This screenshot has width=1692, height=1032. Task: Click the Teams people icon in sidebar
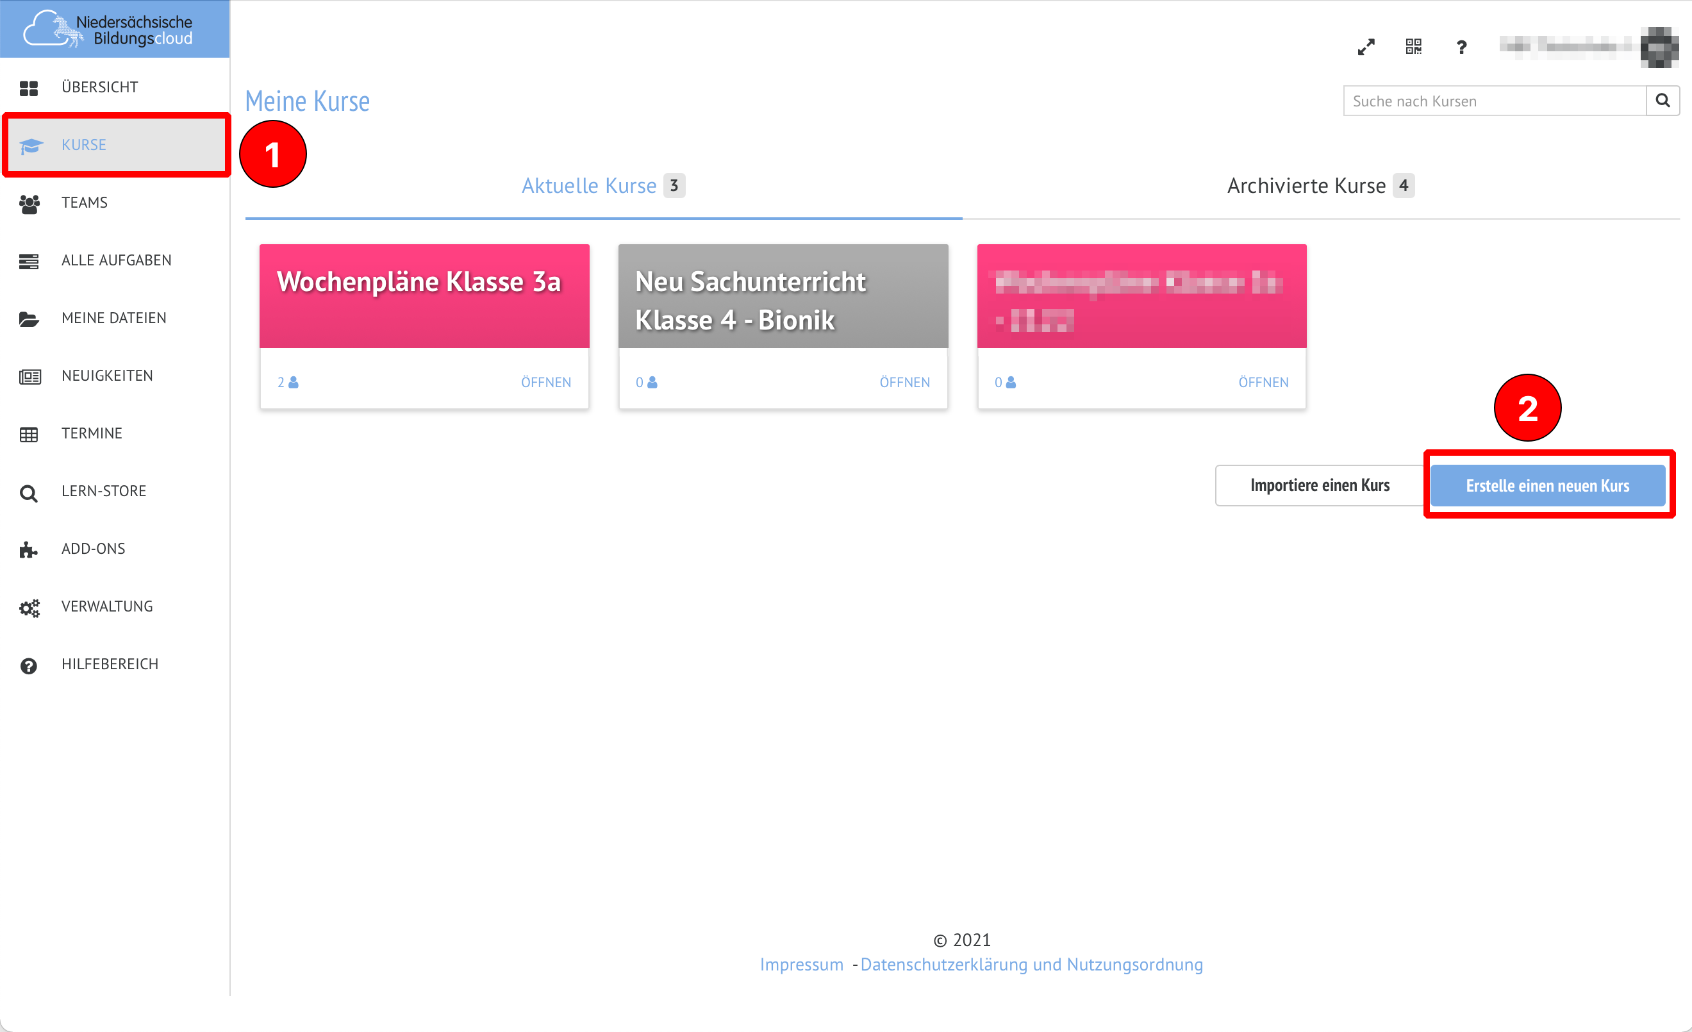(29, 203)
